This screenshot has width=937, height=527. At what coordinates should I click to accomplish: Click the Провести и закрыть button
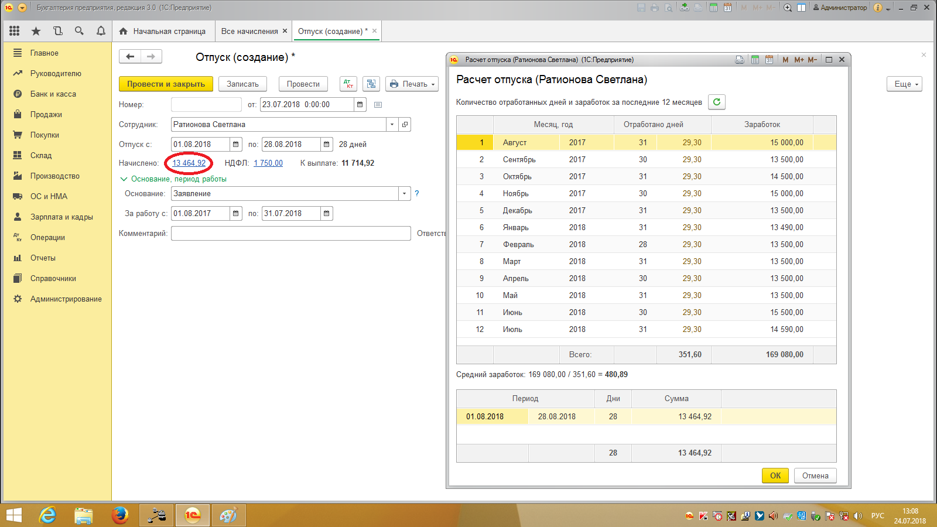coord(166,84)
